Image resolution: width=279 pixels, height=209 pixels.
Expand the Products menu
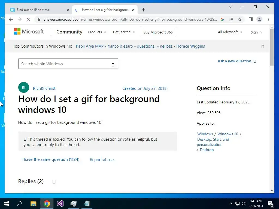pyautogui.click(x=97, y=32)
